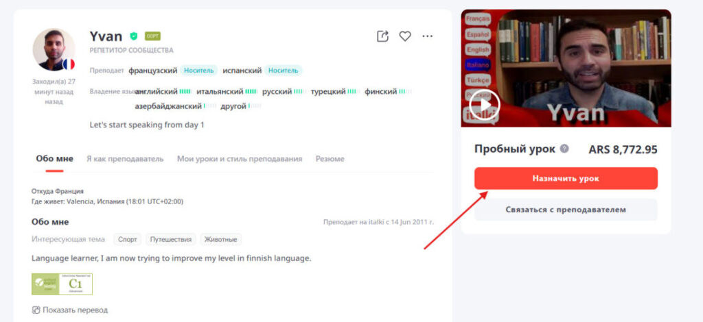
Task: Select the Путешествия interest tag
Action: click(x=171, y=239)
